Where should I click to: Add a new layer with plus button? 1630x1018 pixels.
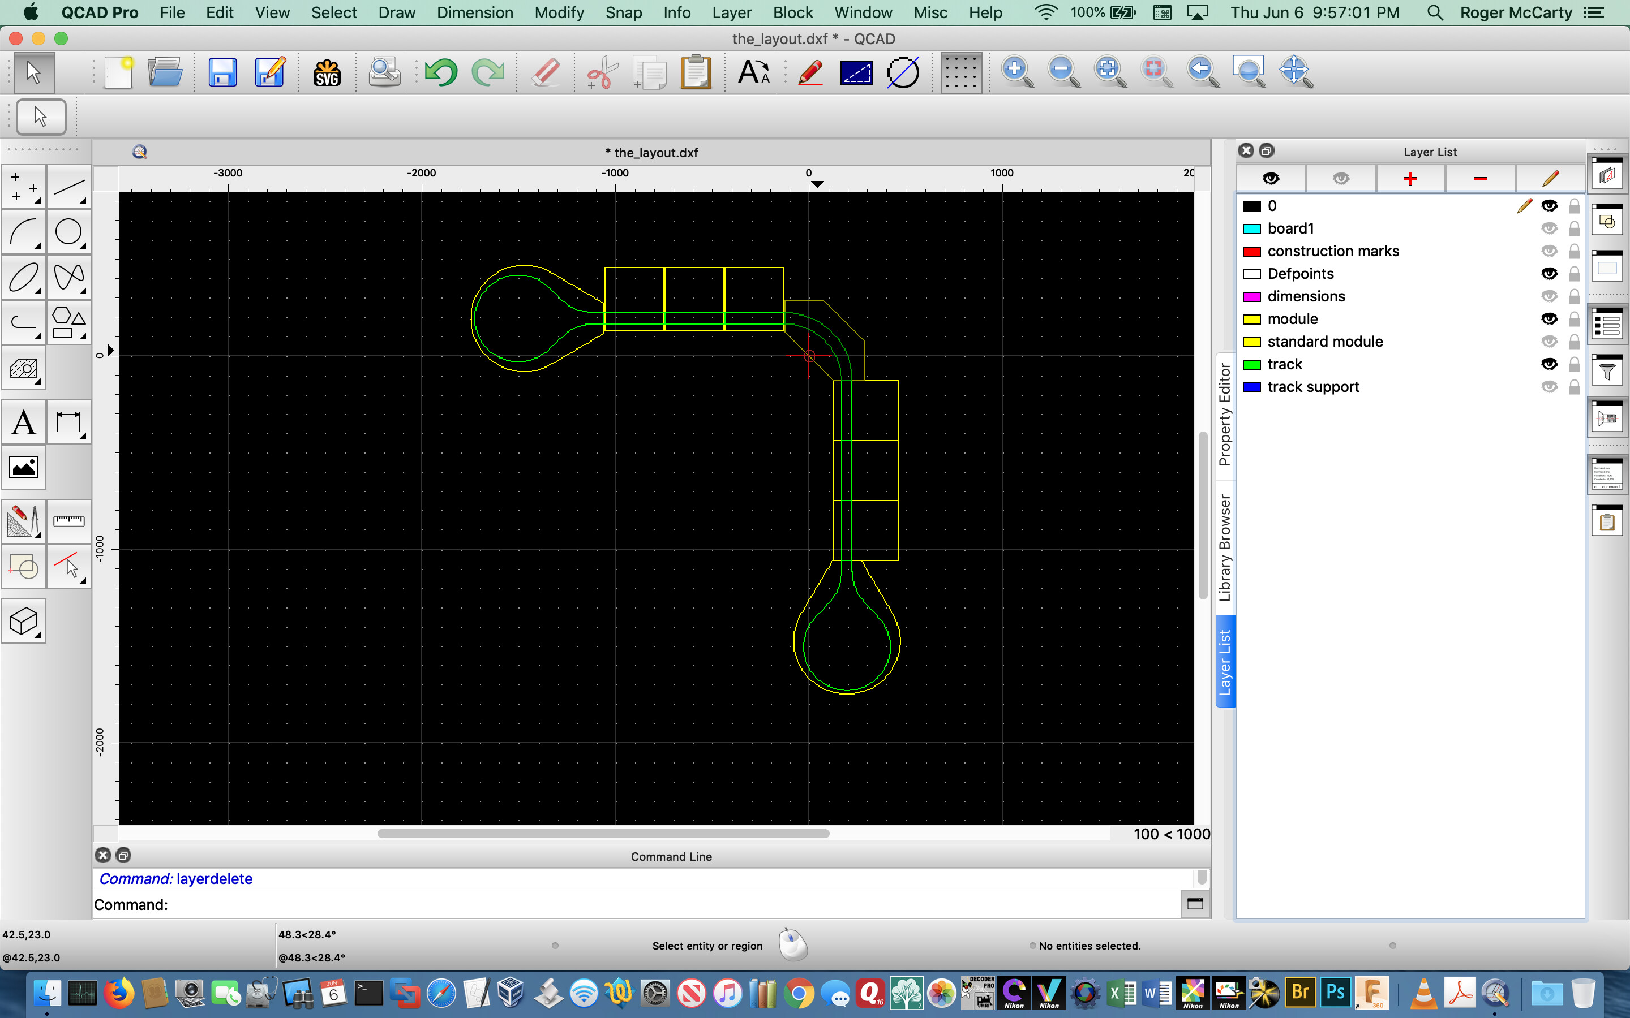(1410, 178)
